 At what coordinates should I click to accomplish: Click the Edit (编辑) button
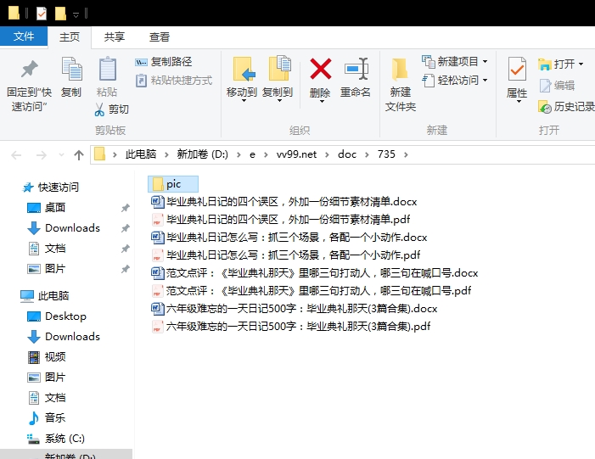[557, 86]
